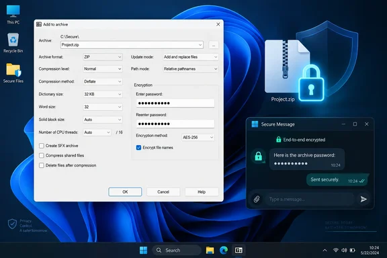Click the shield icon near Privacy Control text

pos(12,224)
